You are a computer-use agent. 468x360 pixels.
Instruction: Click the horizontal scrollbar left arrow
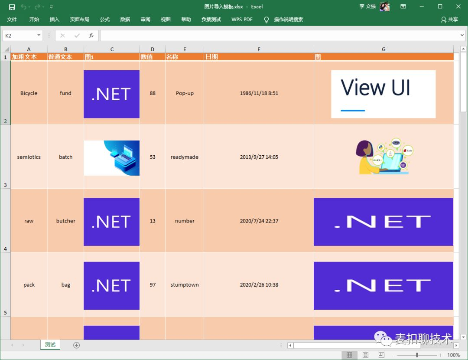[x=290, y=345]
